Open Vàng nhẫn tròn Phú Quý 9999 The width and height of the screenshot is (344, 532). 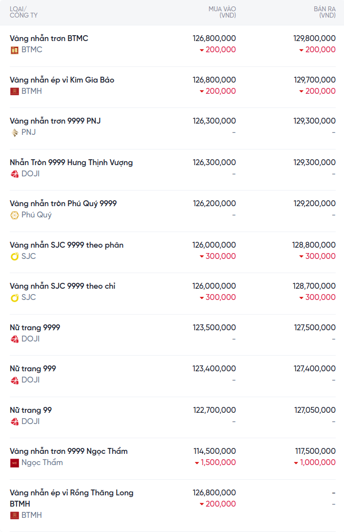(x=63, y=203)
